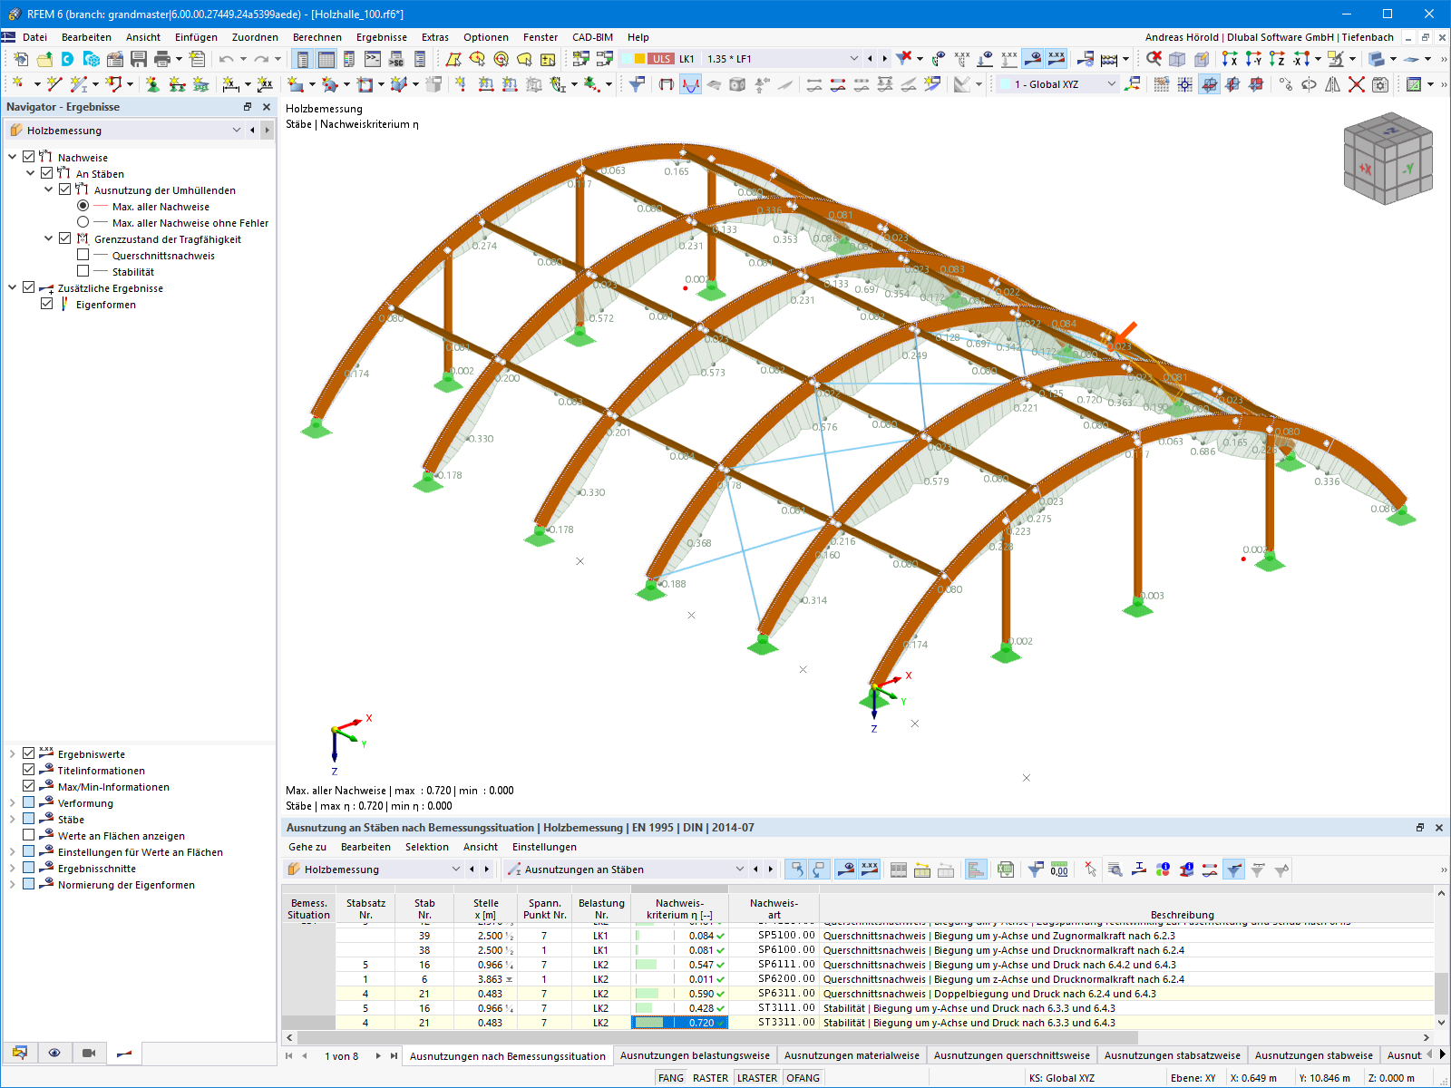Click the Print icon in main toolbar

click(x=162, y=59)
